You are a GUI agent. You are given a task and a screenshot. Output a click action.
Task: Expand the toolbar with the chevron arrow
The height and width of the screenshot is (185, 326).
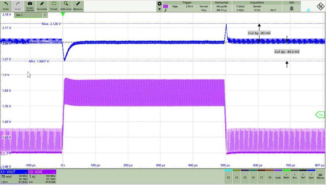click(160, 9)
